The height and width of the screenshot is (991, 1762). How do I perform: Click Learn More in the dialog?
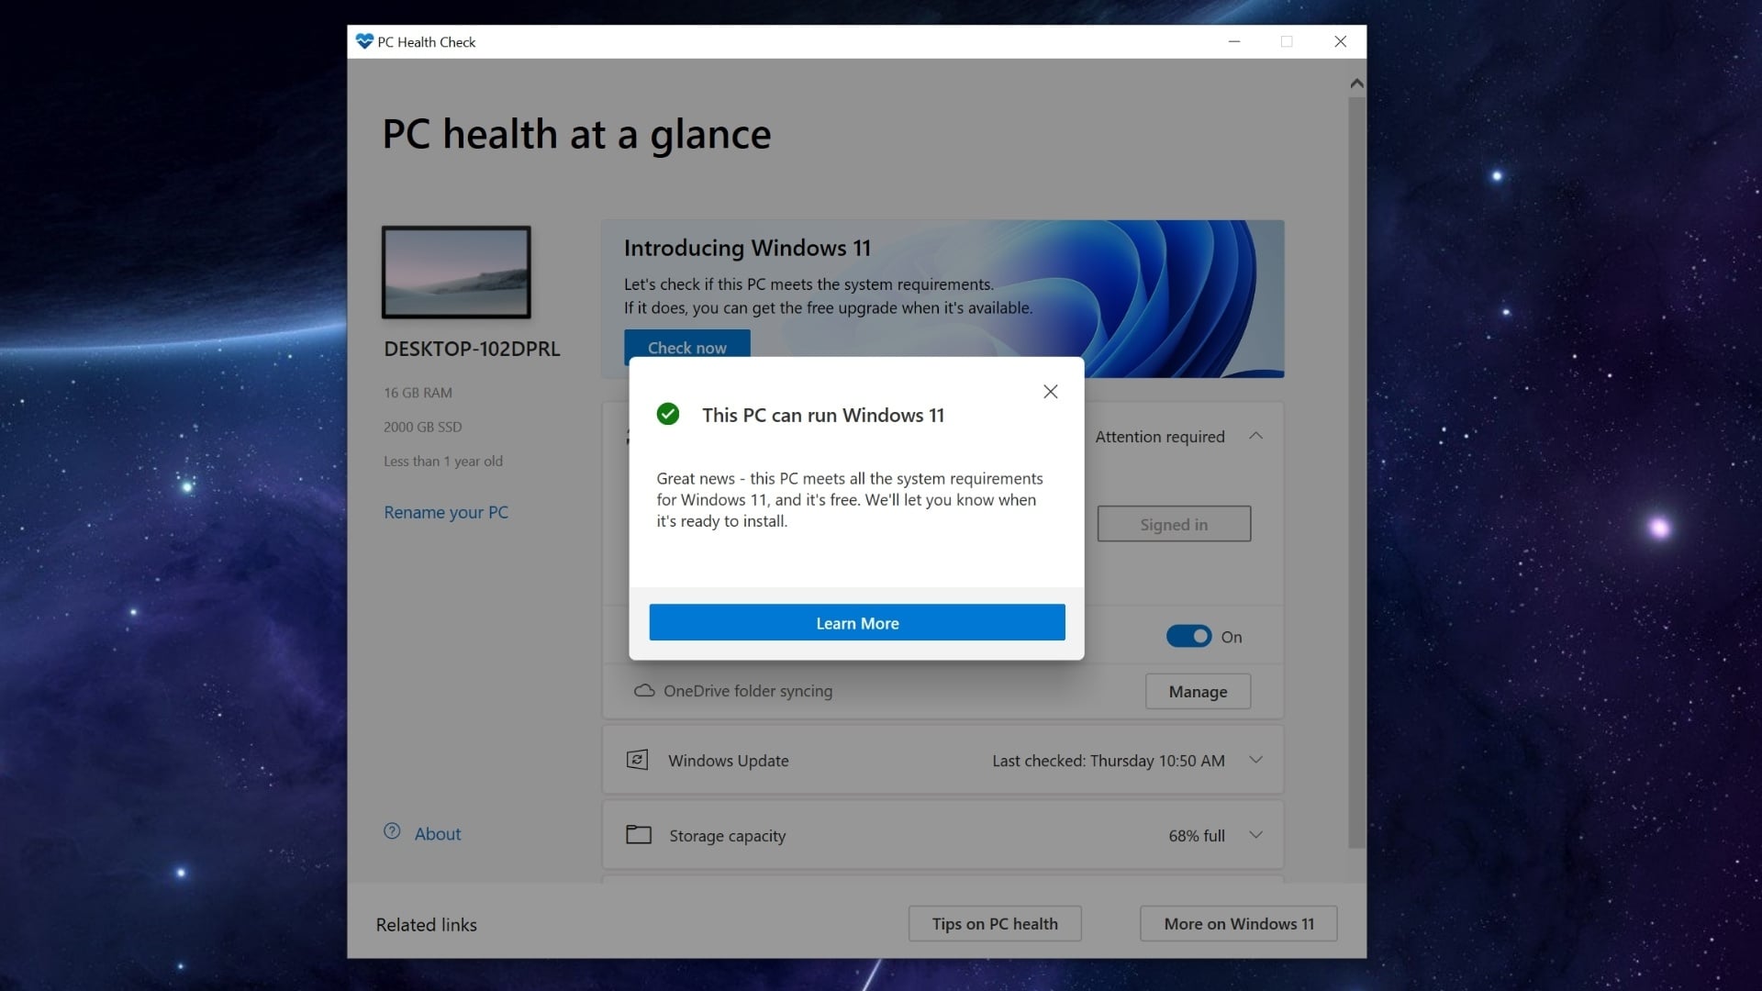(x=855, y=622)
